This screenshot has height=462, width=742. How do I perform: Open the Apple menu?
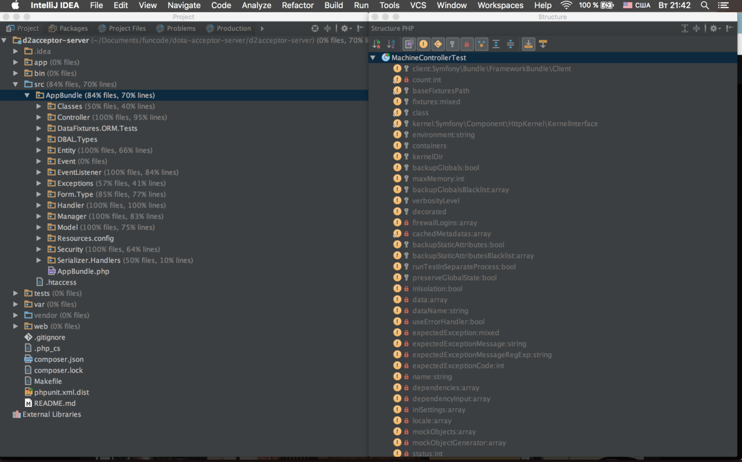coord(15,5)
